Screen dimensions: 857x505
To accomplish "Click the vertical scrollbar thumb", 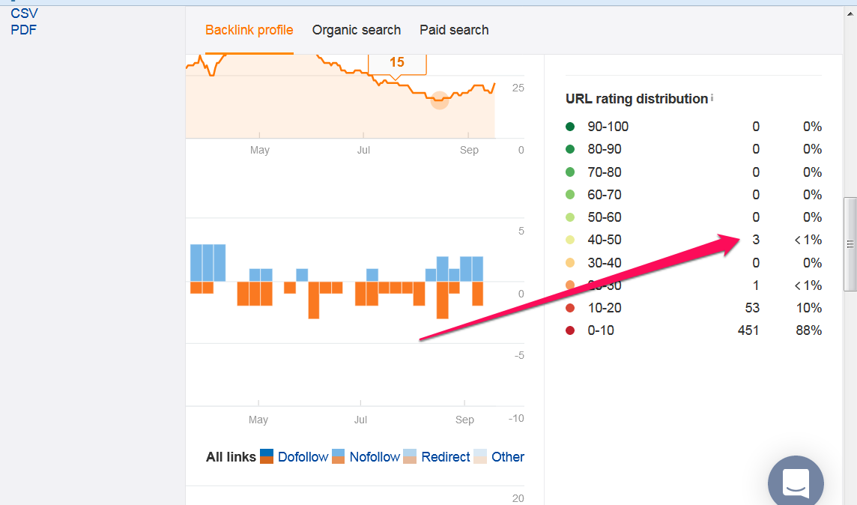I will point(850,244).
